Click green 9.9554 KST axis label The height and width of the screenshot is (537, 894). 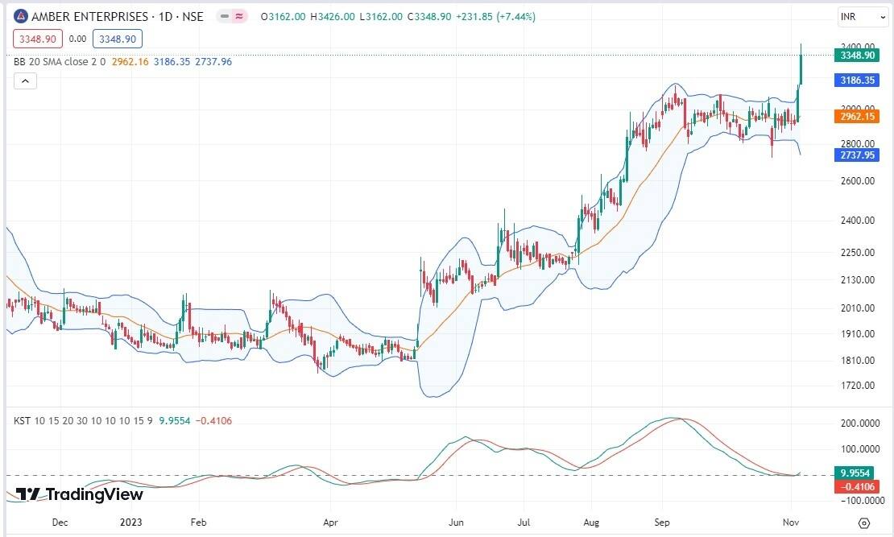855,473
